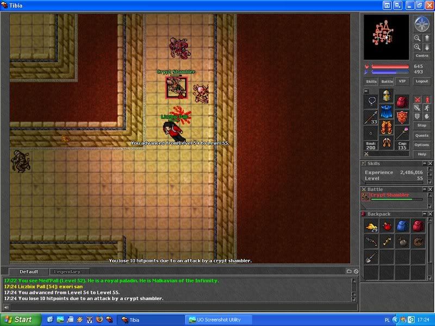Toggle chase opponent mode
This screenshot has height=326, width=435.
[x=427, y=108]
